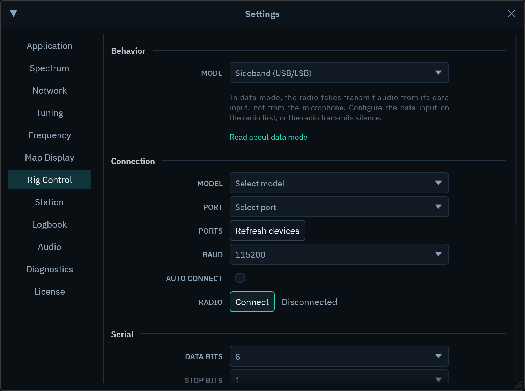The height and width of the screenshot is (391, 525).
Task: Open the DATA BITS dropdown showing 8
Action: (x=339, y=356)
